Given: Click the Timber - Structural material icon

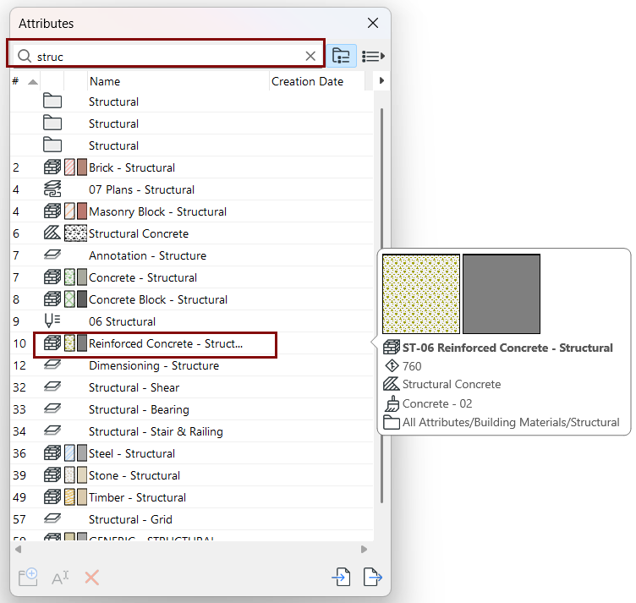Looking at the screenshot, I should (x=52, y=496).
